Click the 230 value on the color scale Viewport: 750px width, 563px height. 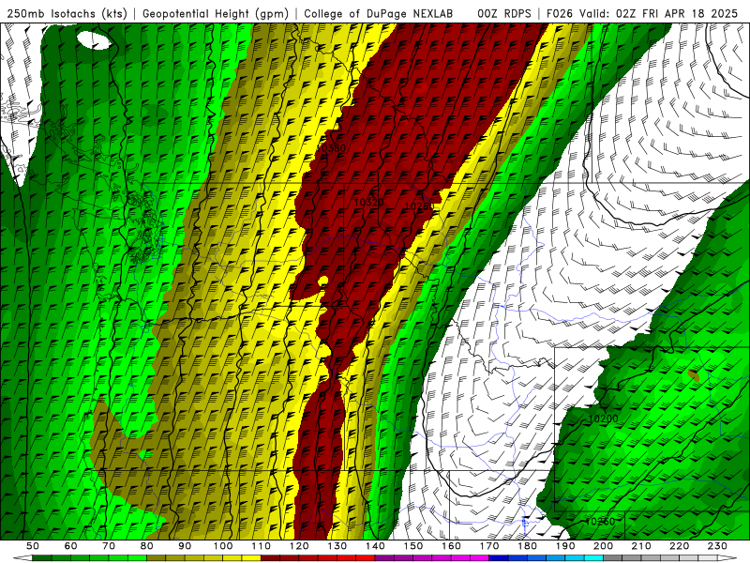tap(717, 546)
